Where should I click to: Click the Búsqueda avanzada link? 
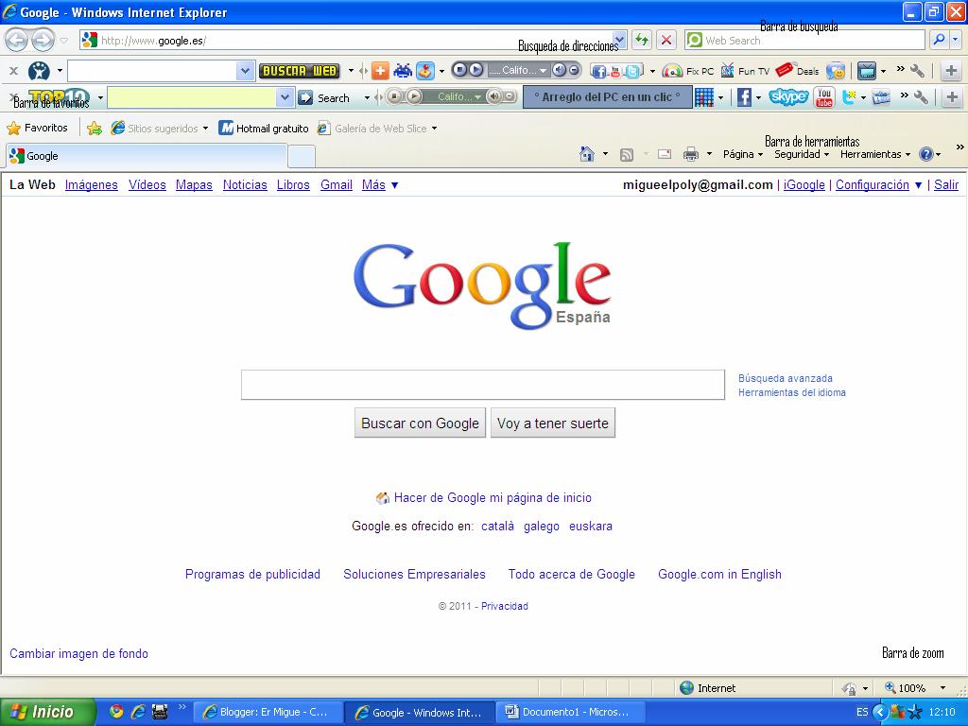pos(786,378)
